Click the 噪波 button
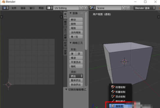 tap(76, 58)
